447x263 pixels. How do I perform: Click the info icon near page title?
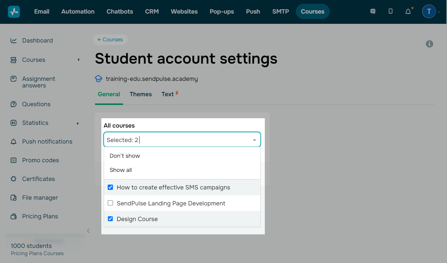[429, 44]
